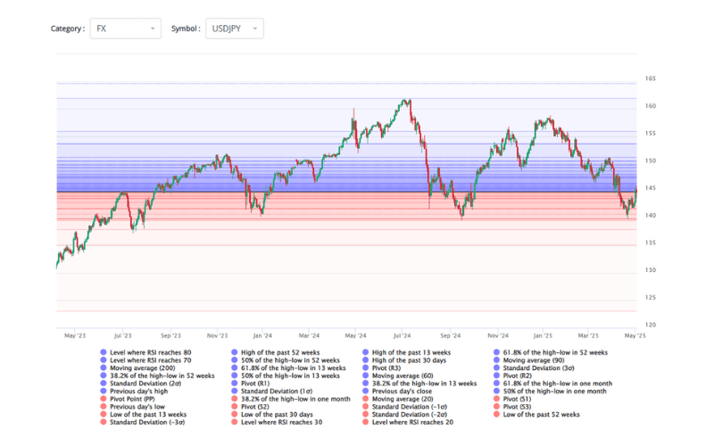The height and width of the screenshot is (446, 714).
Task: Click the Moving average (60) legend entry
Action: point(398,376)
